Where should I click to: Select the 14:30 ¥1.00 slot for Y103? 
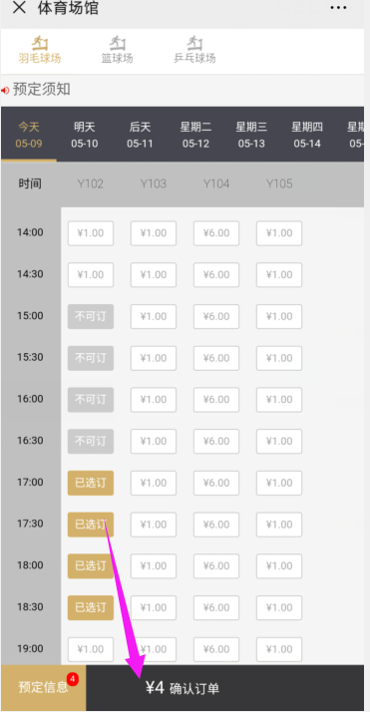154,274
